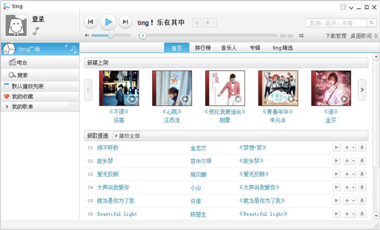The width and height of the screenshot is (380, 230).
Task: Add song 绝不呼救 with plus icon
Action: (x=347, y=148)
